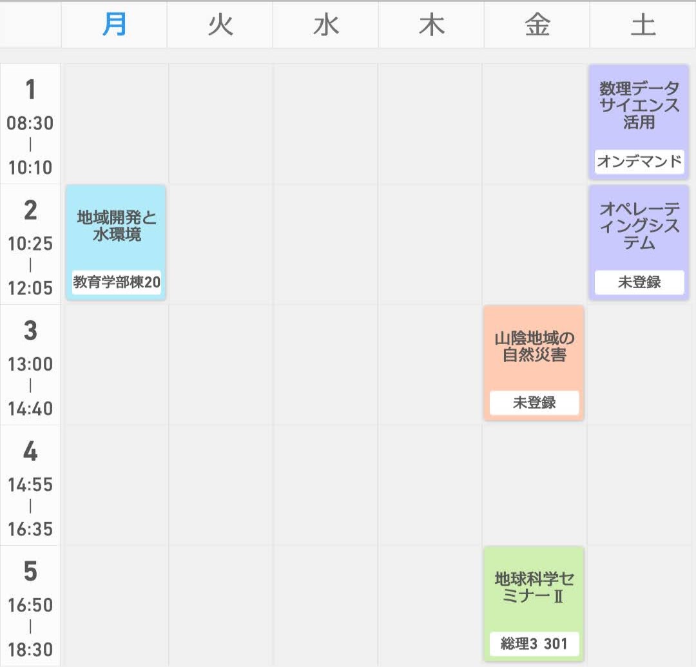Click the オンデマンド room label

pyautogui.click(x=639, y=161)
